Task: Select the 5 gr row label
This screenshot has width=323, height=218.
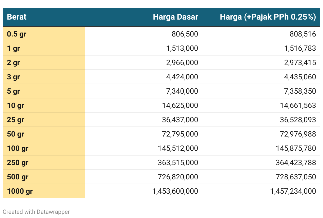Action: point(14,91)
